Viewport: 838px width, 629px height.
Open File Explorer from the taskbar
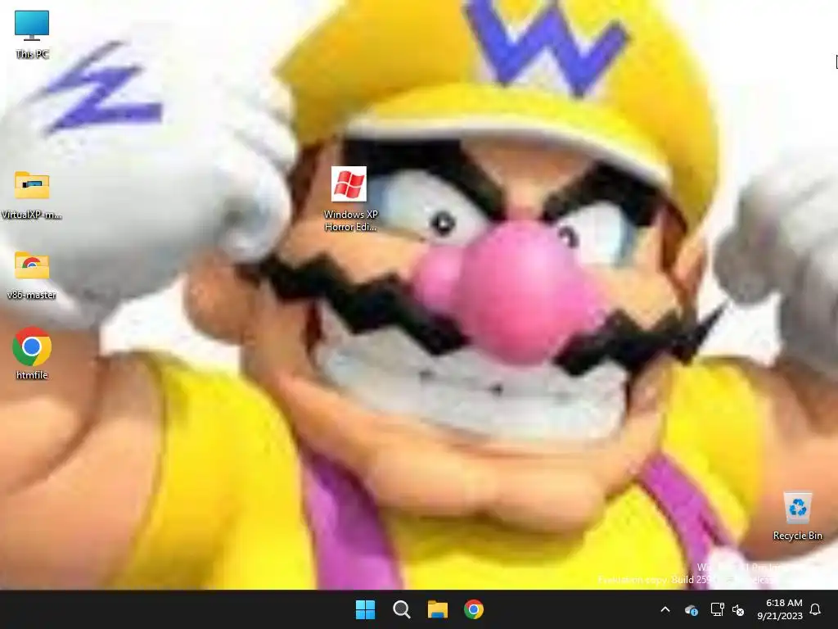pyautogui.click(x=437, y=609)
